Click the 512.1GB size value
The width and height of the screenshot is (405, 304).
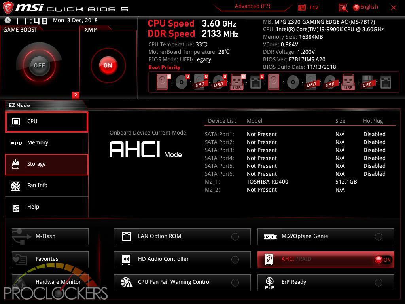click(346, 182)
